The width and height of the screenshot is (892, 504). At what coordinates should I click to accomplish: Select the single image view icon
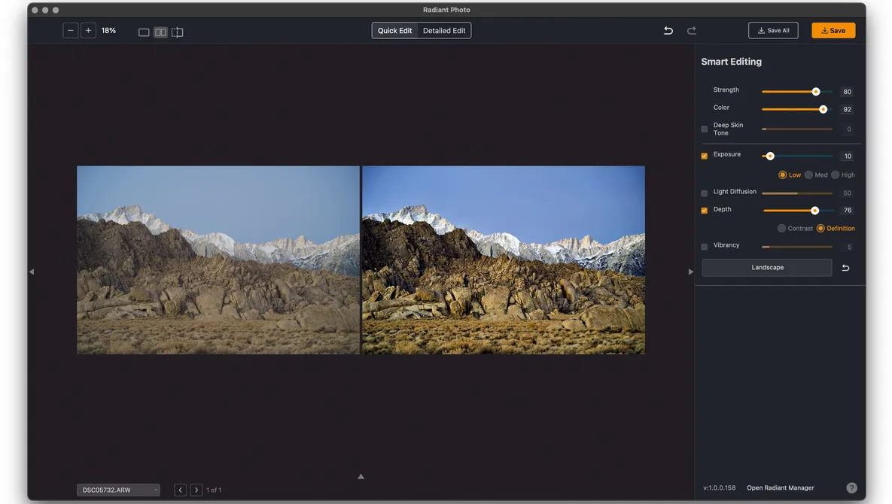point(143,32)
